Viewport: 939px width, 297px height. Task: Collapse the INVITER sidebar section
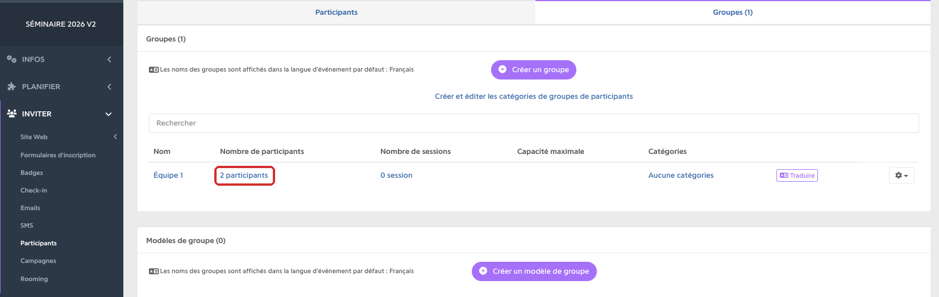[x=61, y=114]
